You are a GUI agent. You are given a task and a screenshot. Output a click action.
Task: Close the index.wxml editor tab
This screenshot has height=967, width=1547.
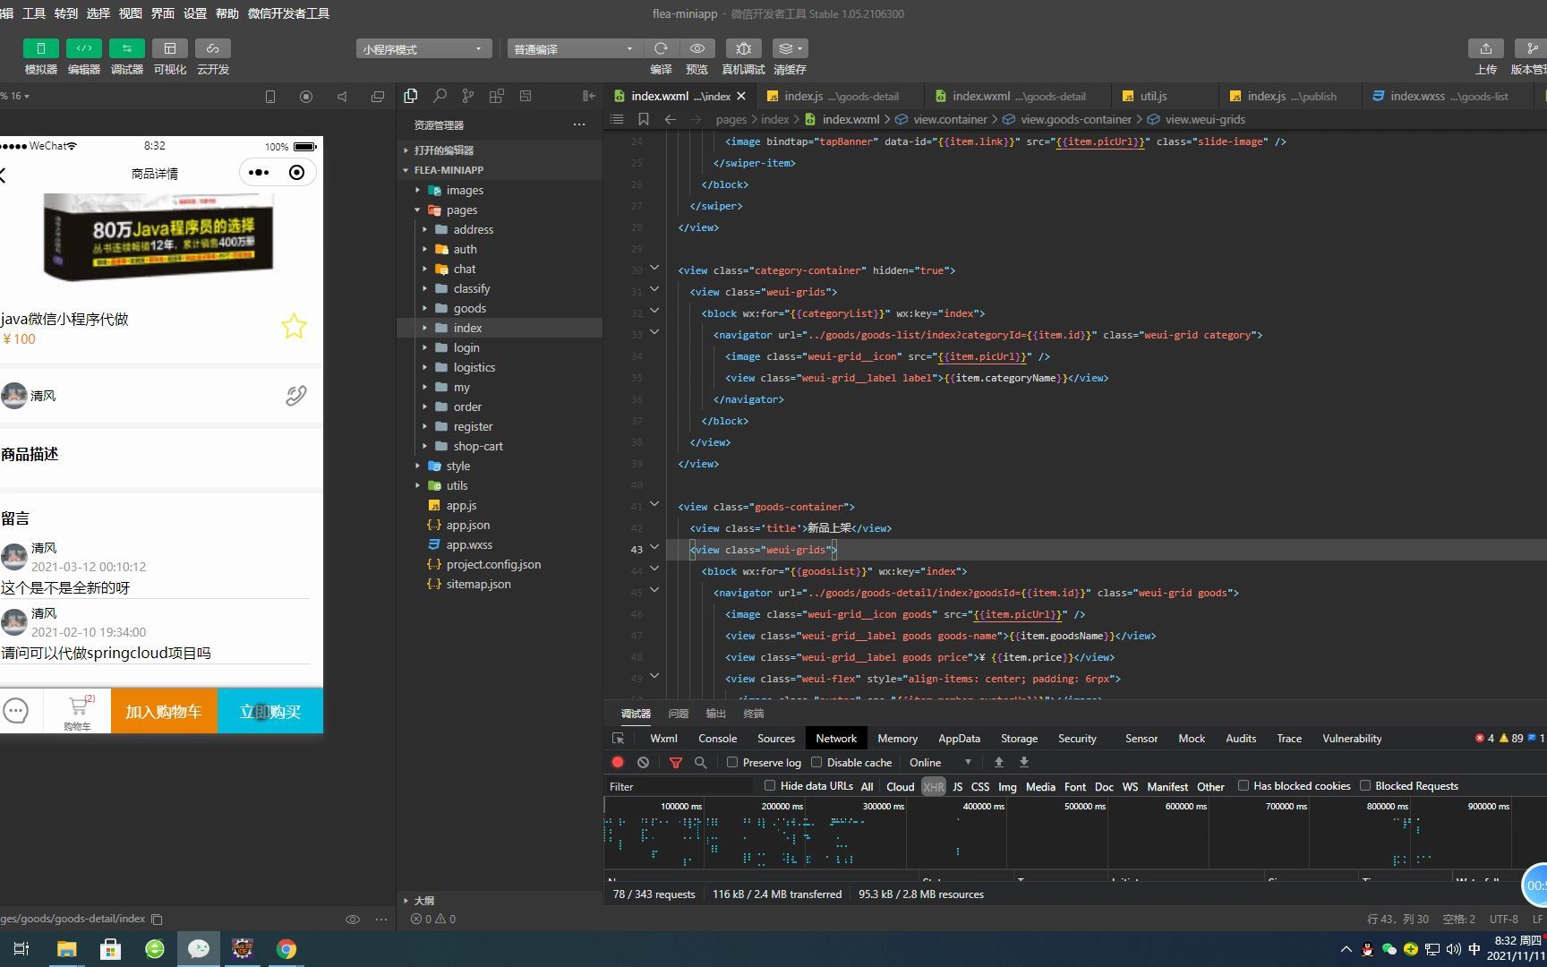(x=741, y=96)
